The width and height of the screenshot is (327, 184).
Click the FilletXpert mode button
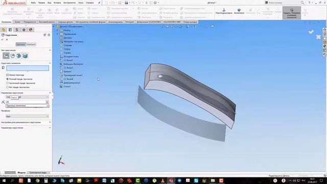tap(31, 44)
